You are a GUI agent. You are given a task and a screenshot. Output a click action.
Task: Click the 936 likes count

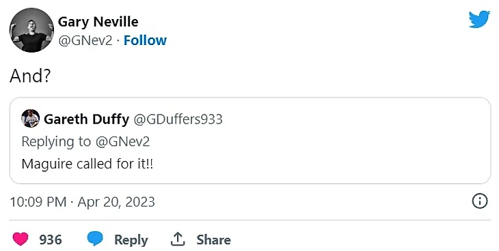51,239
